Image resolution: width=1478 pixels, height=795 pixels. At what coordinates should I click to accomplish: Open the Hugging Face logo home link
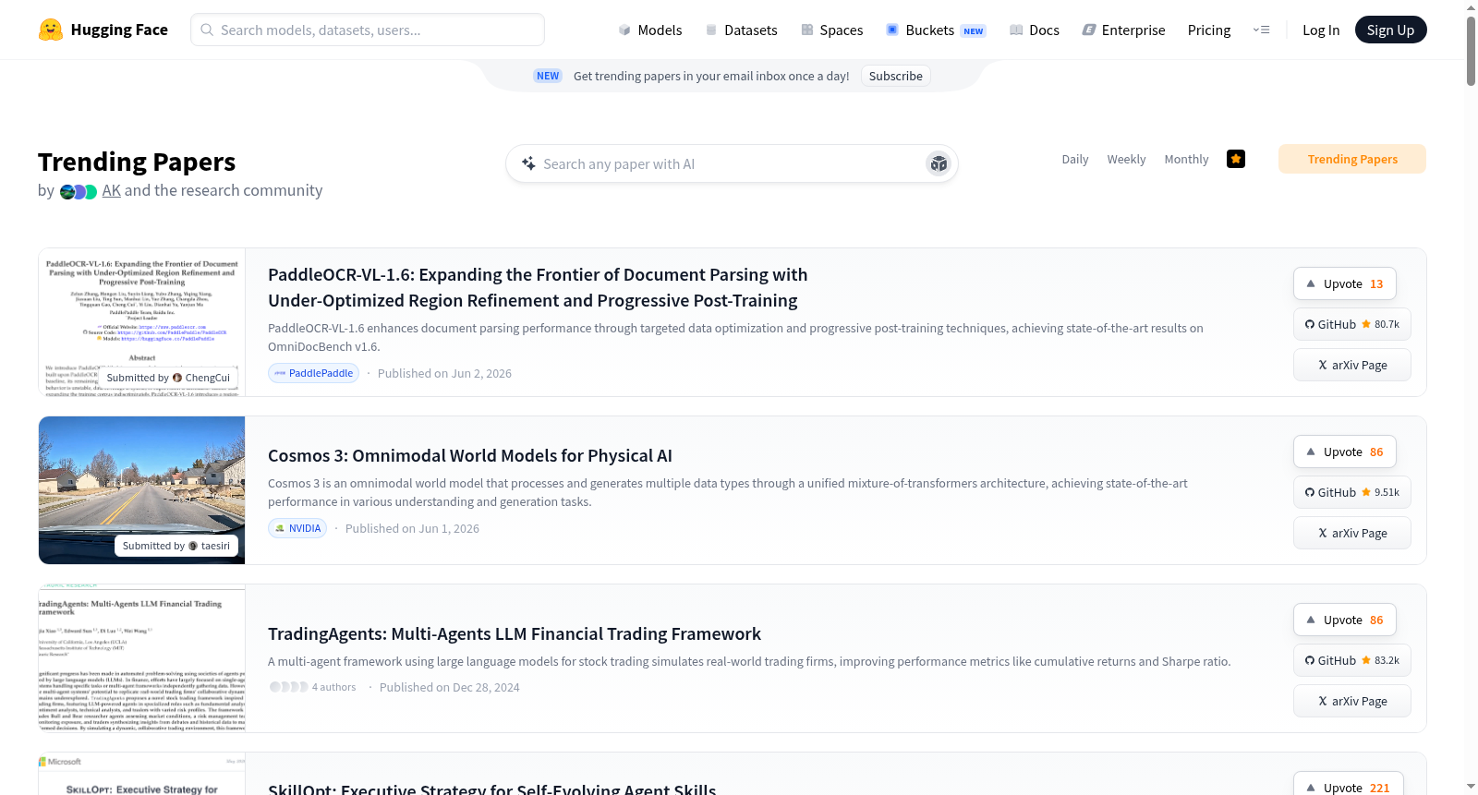[103, 30]
